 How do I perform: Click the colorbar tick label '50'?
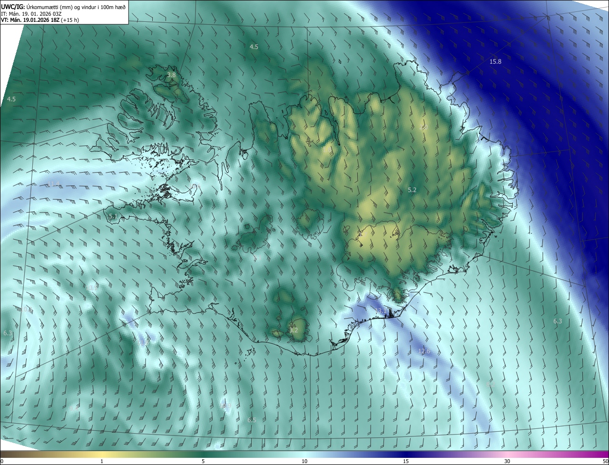coord(605,461)
